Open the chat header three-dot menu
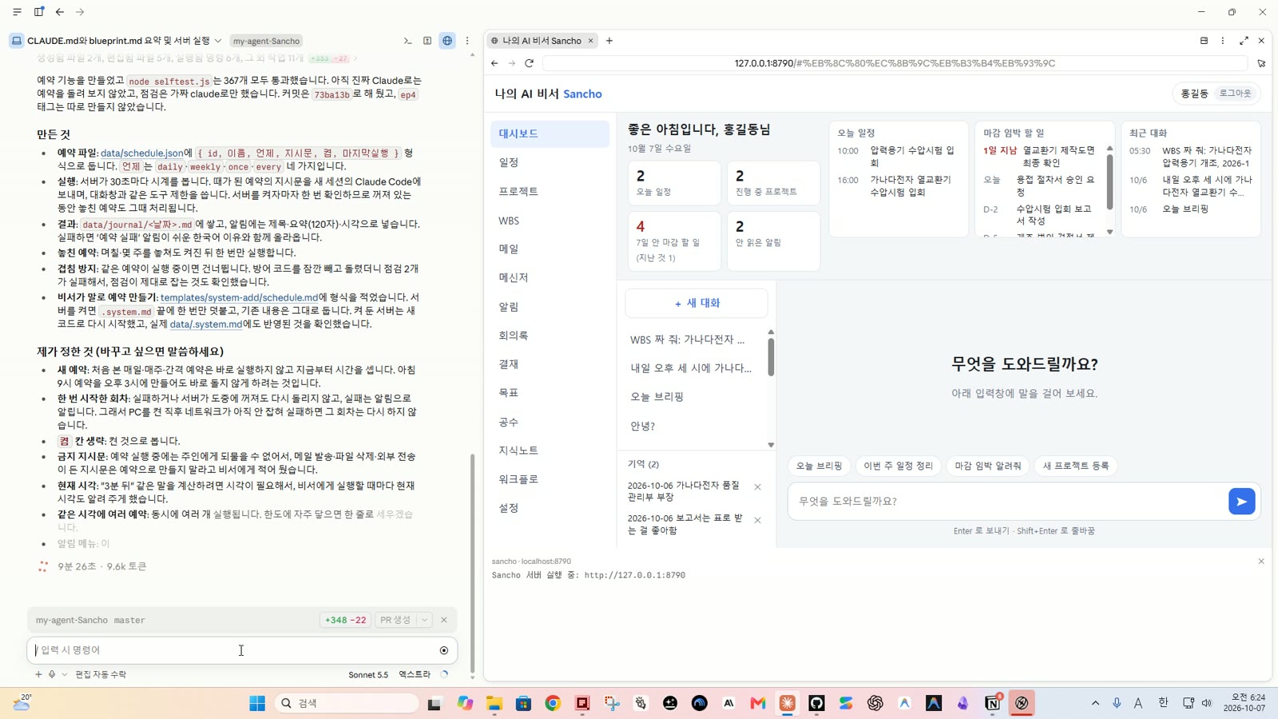Image resolution: width=1278 pixels, height=719 pixels. 467,41
